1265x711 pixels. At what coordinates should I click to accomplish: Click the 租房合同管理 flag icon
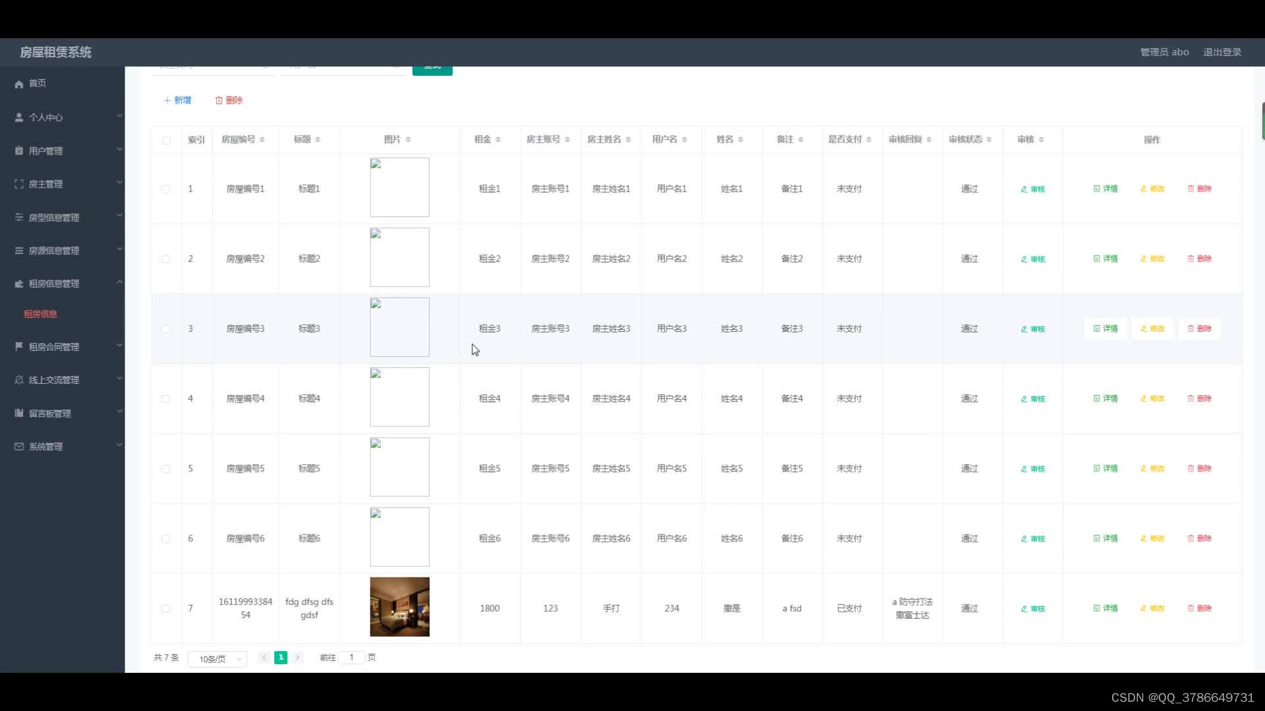(x=19, y=346)
